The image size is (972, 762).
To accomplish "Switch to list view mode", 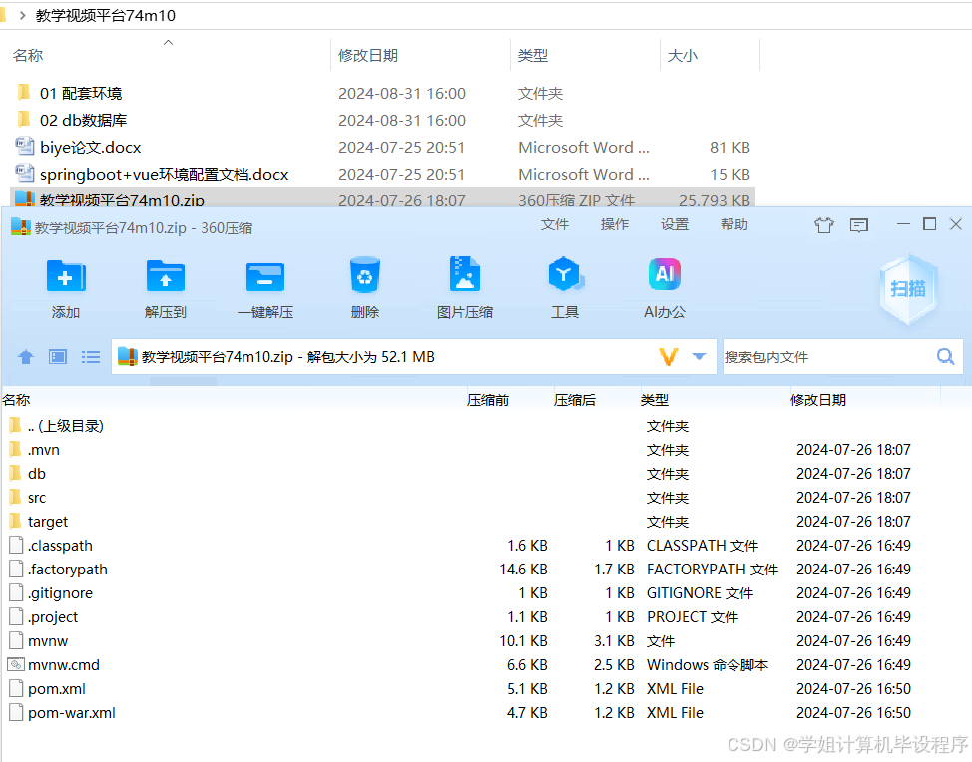I will pos(91,356).
